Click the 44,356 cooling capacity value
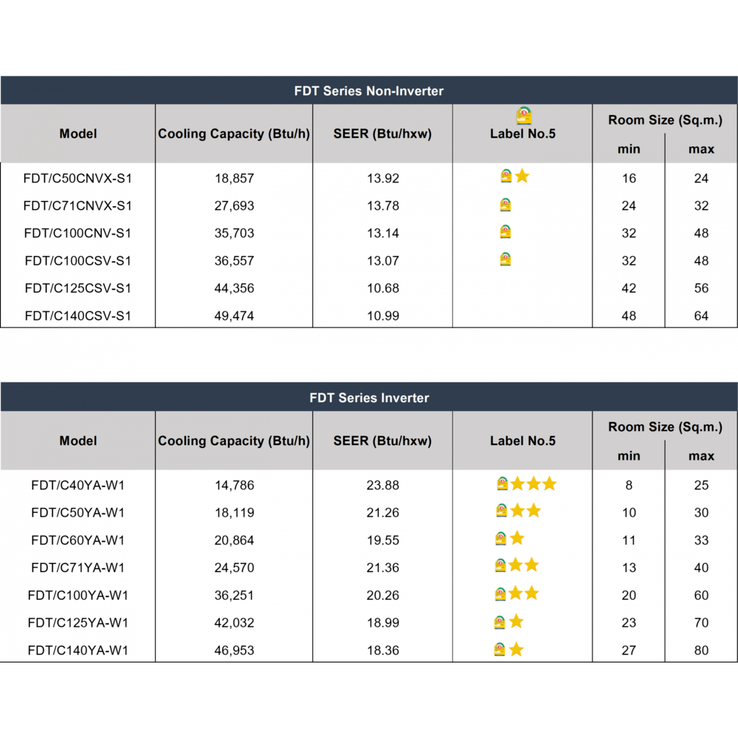This screenshot has width=738, height=738. click(x=234, y=288)
